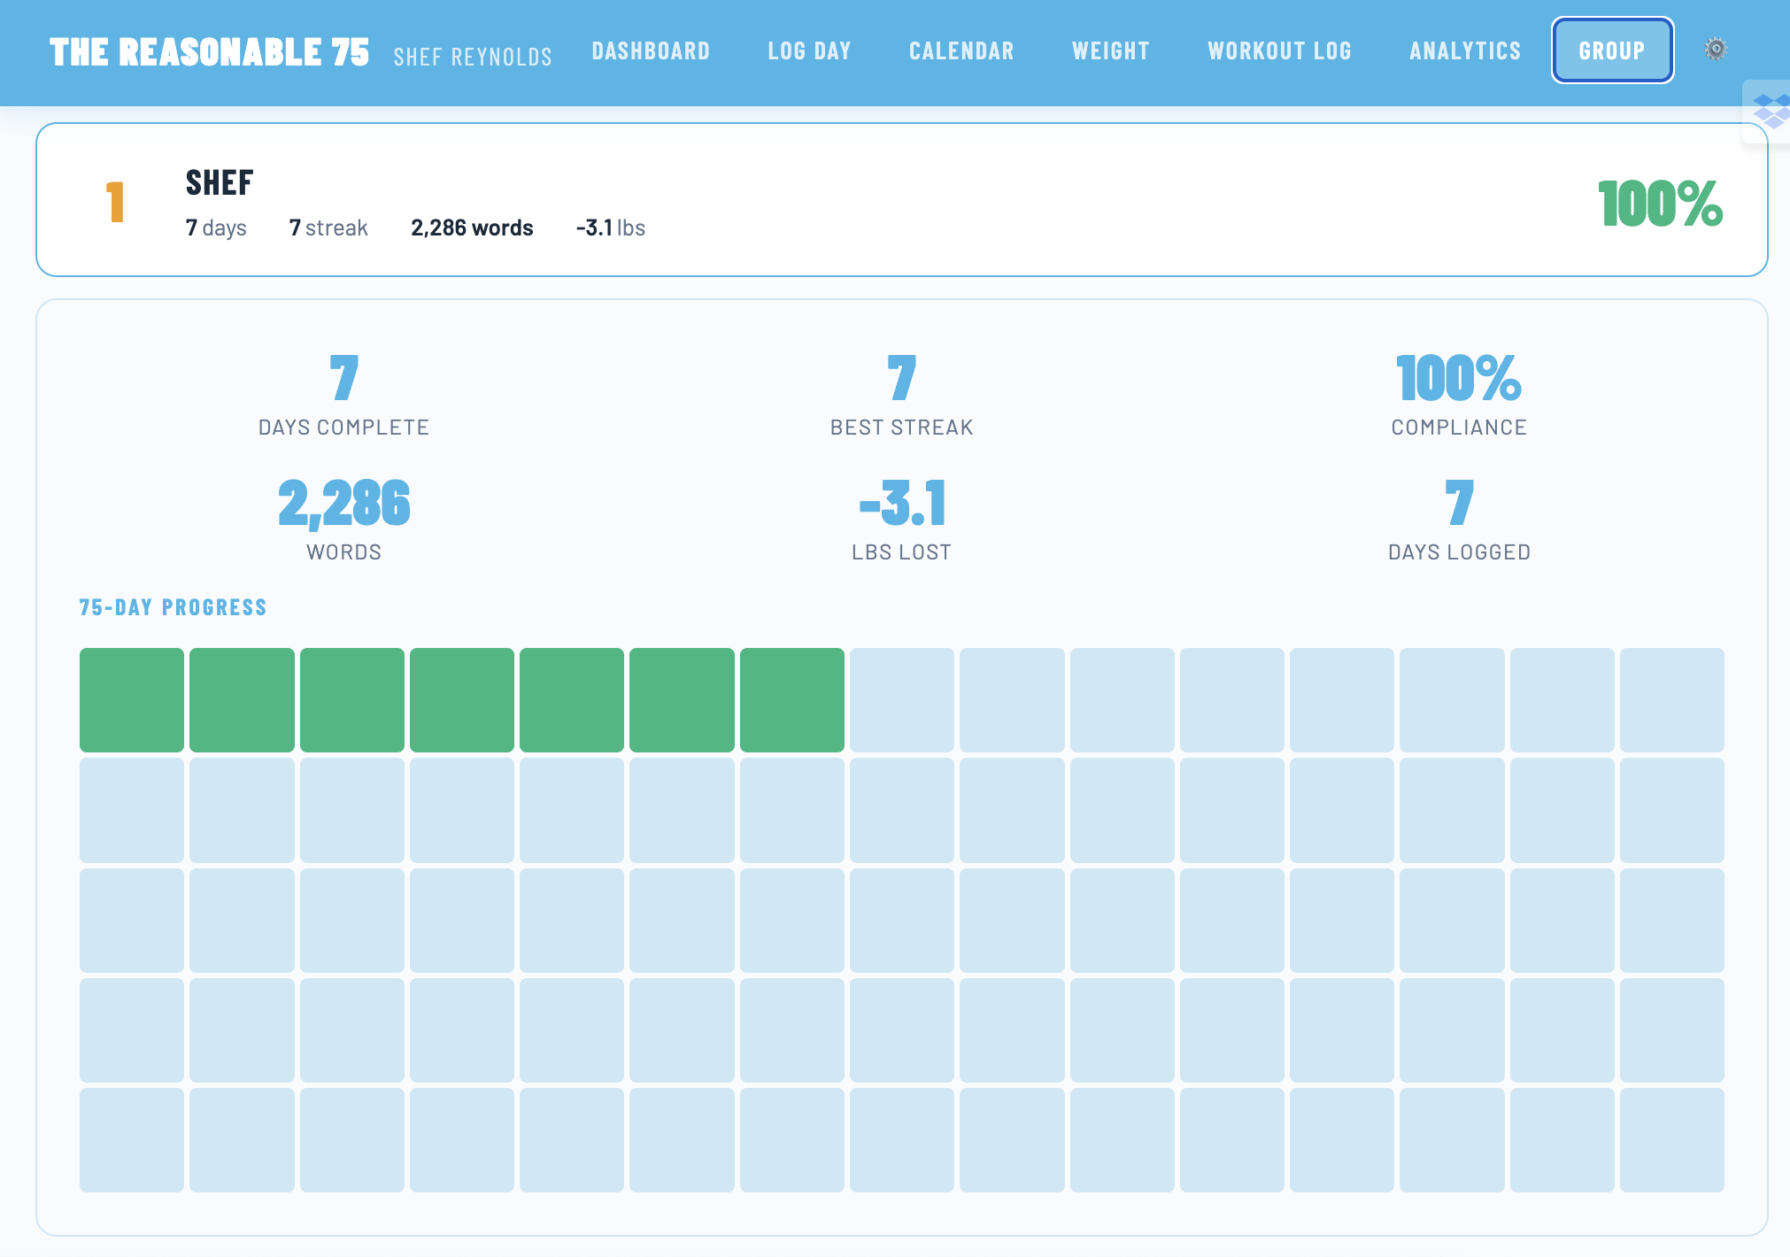View the Workout Log section

tap(1279, 50)
